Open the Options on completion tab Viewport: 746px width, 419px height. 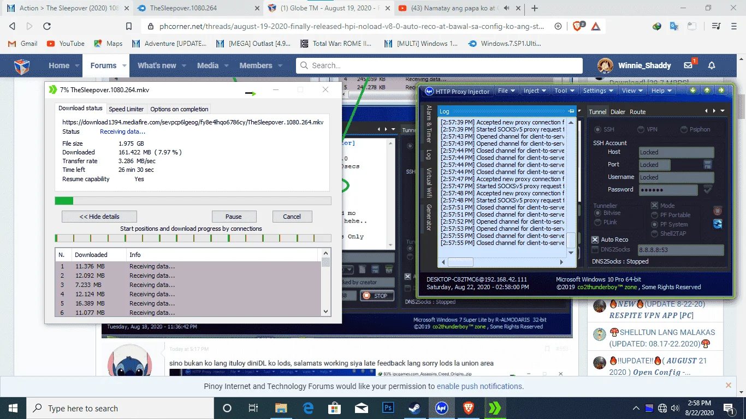pos(179,109)
